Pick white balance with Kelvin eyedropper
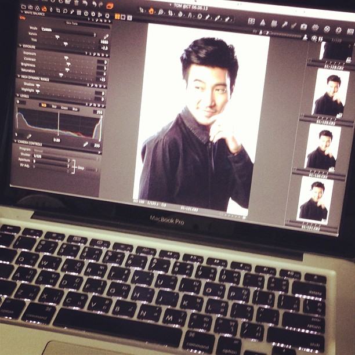The image size is (355, 355). coord(106,37)
